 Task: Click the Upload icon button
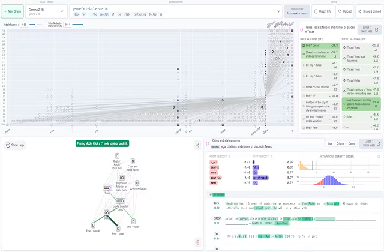345,11
